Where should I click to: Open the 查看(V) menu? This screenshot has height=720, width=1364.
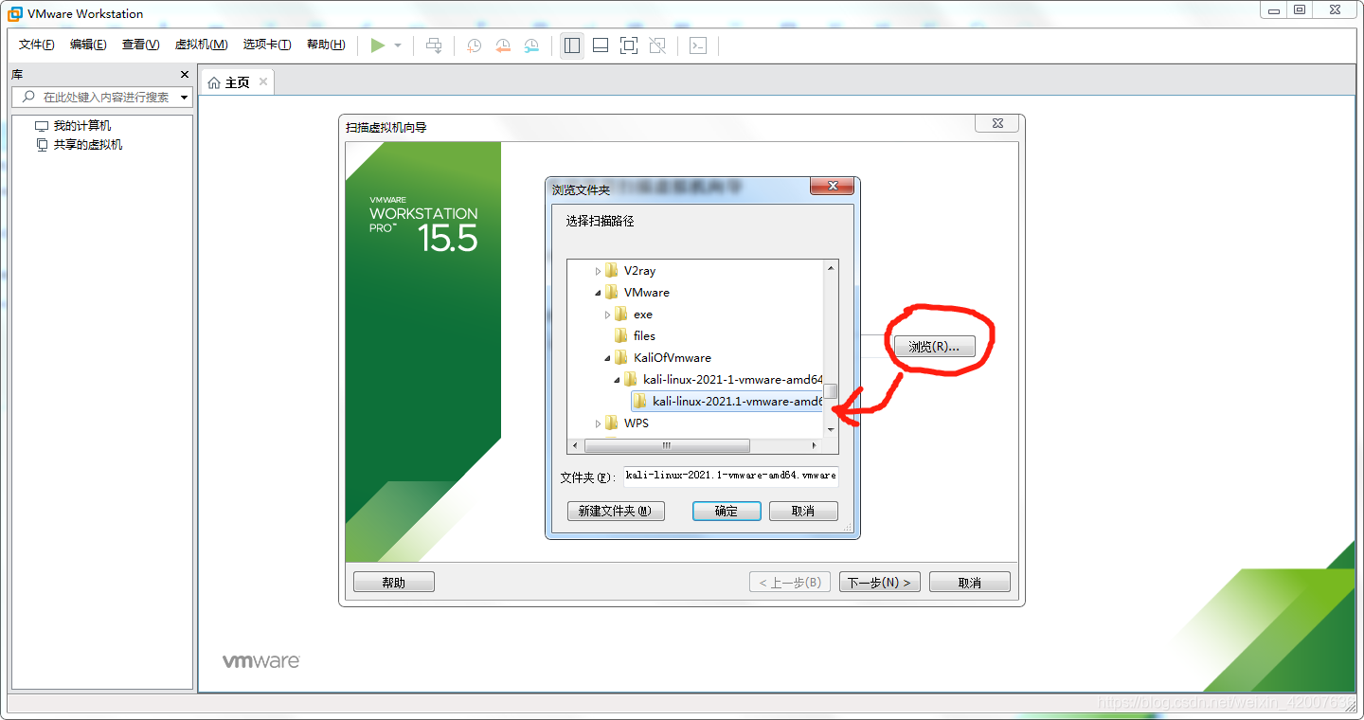(140, 45)
